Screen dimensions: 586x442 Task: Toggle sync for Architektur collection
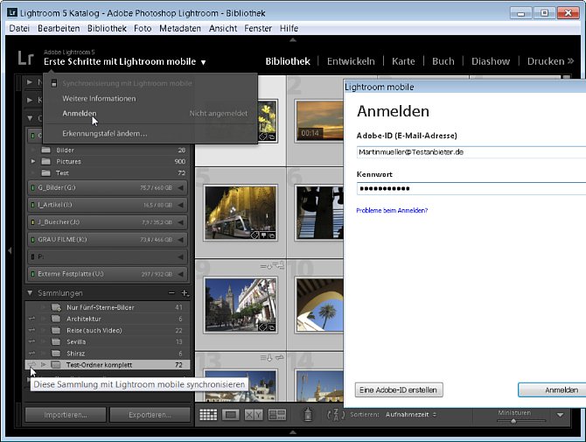coord(31,319)
